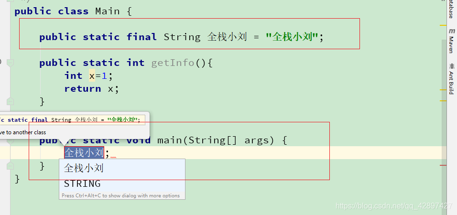Click the red error stripe marker
457x215 pixels.
pos(443,165)
